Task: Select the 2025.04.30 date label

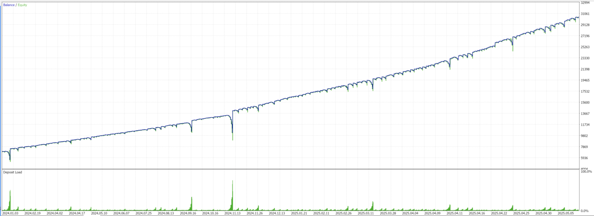Action: [544, 213]
